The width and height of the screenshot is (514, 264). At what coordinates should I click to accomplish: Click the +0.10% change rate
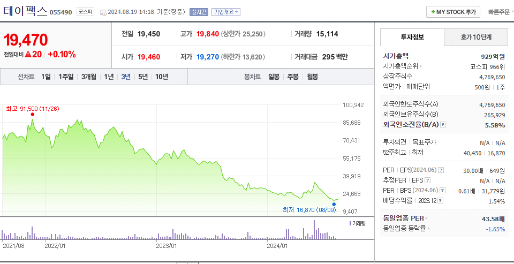point(62,55)
